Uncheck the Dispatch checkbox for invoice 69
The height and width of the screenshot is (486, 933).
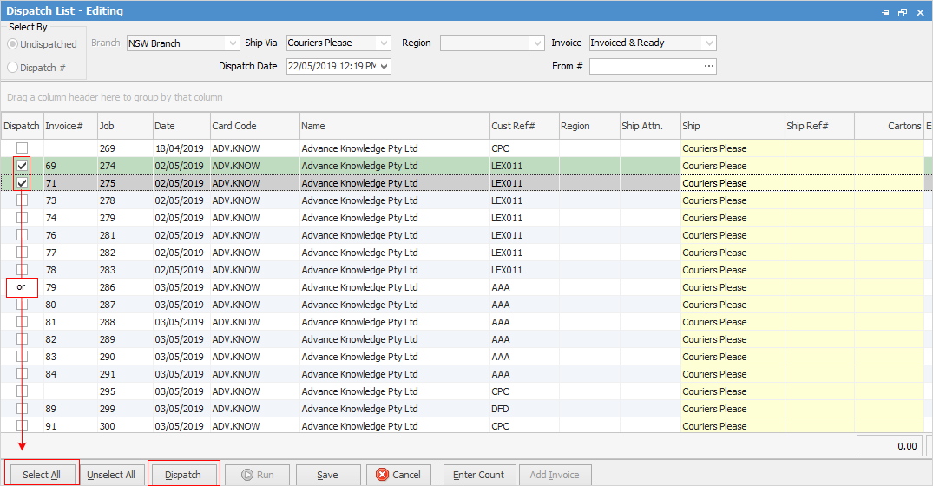tap(23, 166)
